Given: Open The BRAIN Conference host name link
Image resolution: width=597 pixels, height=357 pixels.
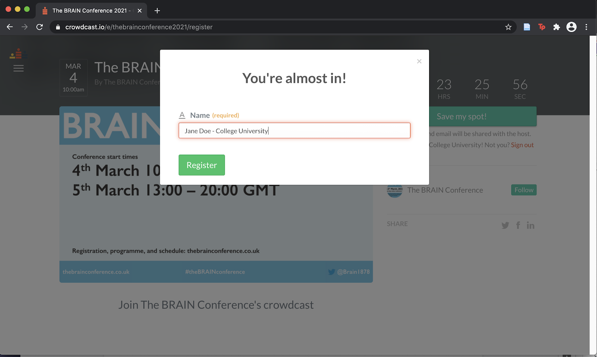Looking at the screenshot, I should pyautogui.click(x=445, y=190).
